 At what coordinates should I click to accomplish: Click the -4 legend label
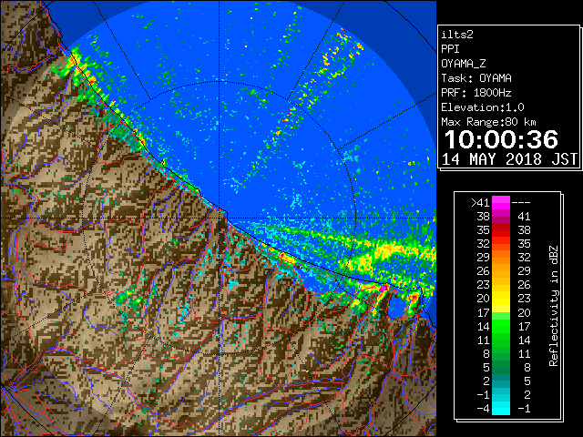pyautogui.click(x=483, y=409)
